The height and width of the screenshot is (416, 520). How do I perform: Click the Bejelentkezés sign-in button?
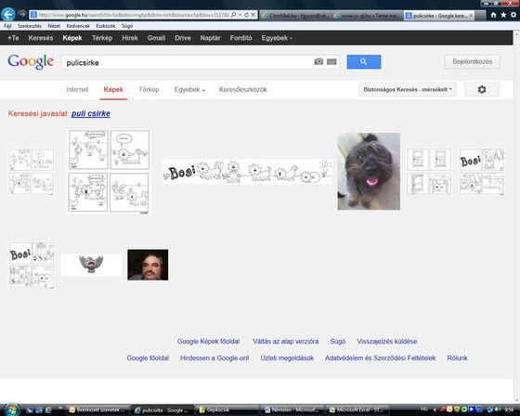[x=473, y=61]
